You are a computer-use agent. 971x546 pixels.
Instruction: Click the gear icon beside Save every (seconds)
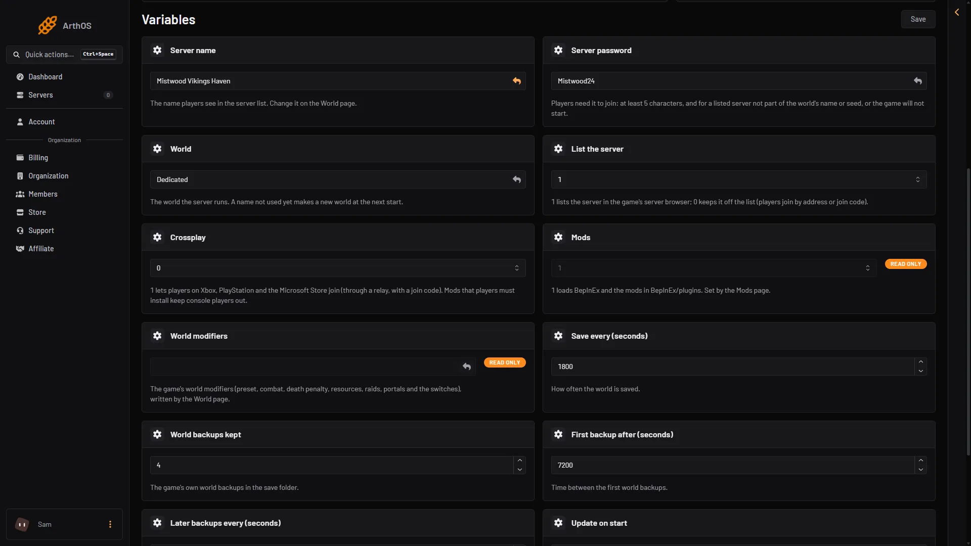pos(558,336)
